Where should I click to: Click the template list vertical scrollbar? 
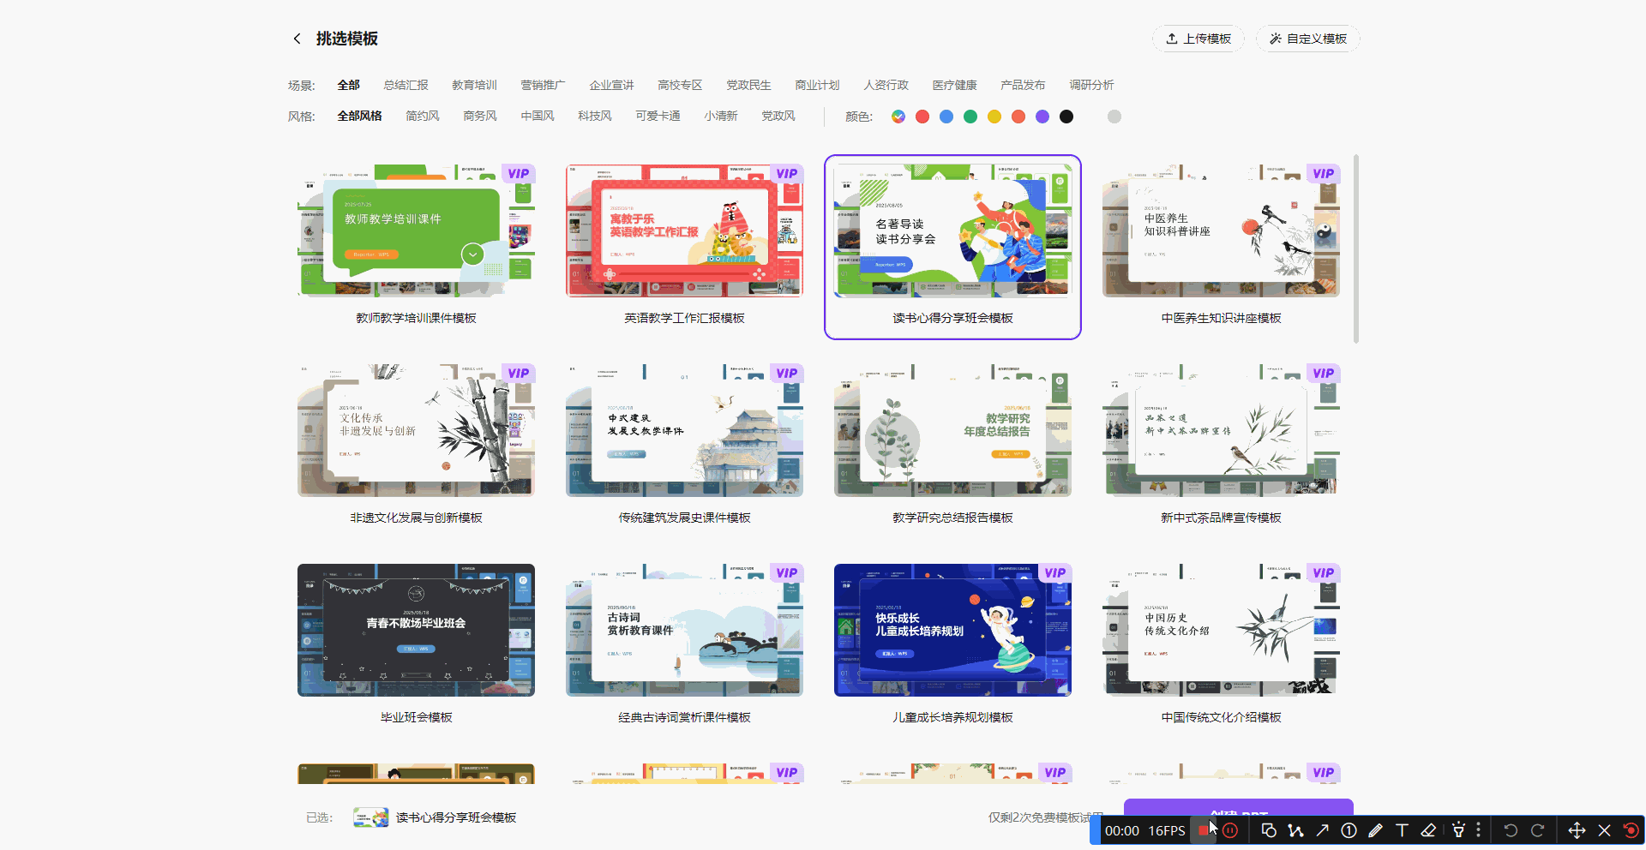pyautogui.click(x=1355, y=248)
